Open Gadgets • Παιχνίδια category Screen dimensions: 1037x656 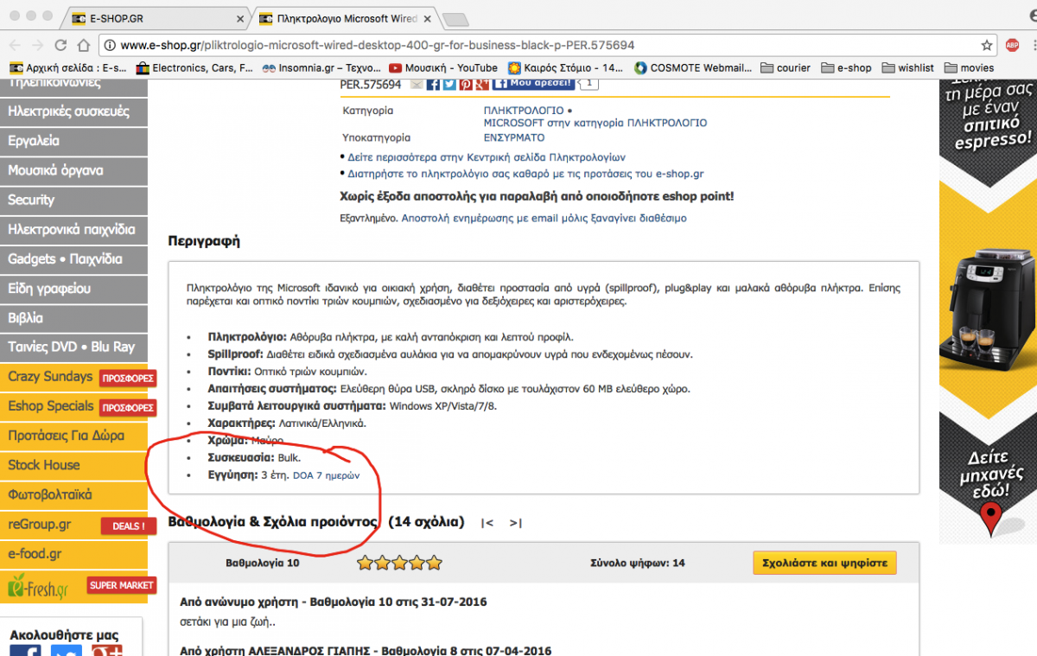pos(73,258)
